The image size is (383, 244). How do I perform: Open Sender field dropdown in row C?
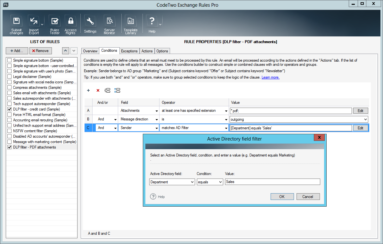pyautogui.click(x=157, y=128)
